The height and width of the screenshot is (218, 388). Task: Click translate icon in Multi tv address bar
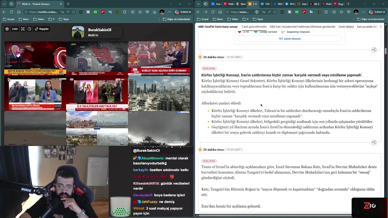click(x=62, y=12)
